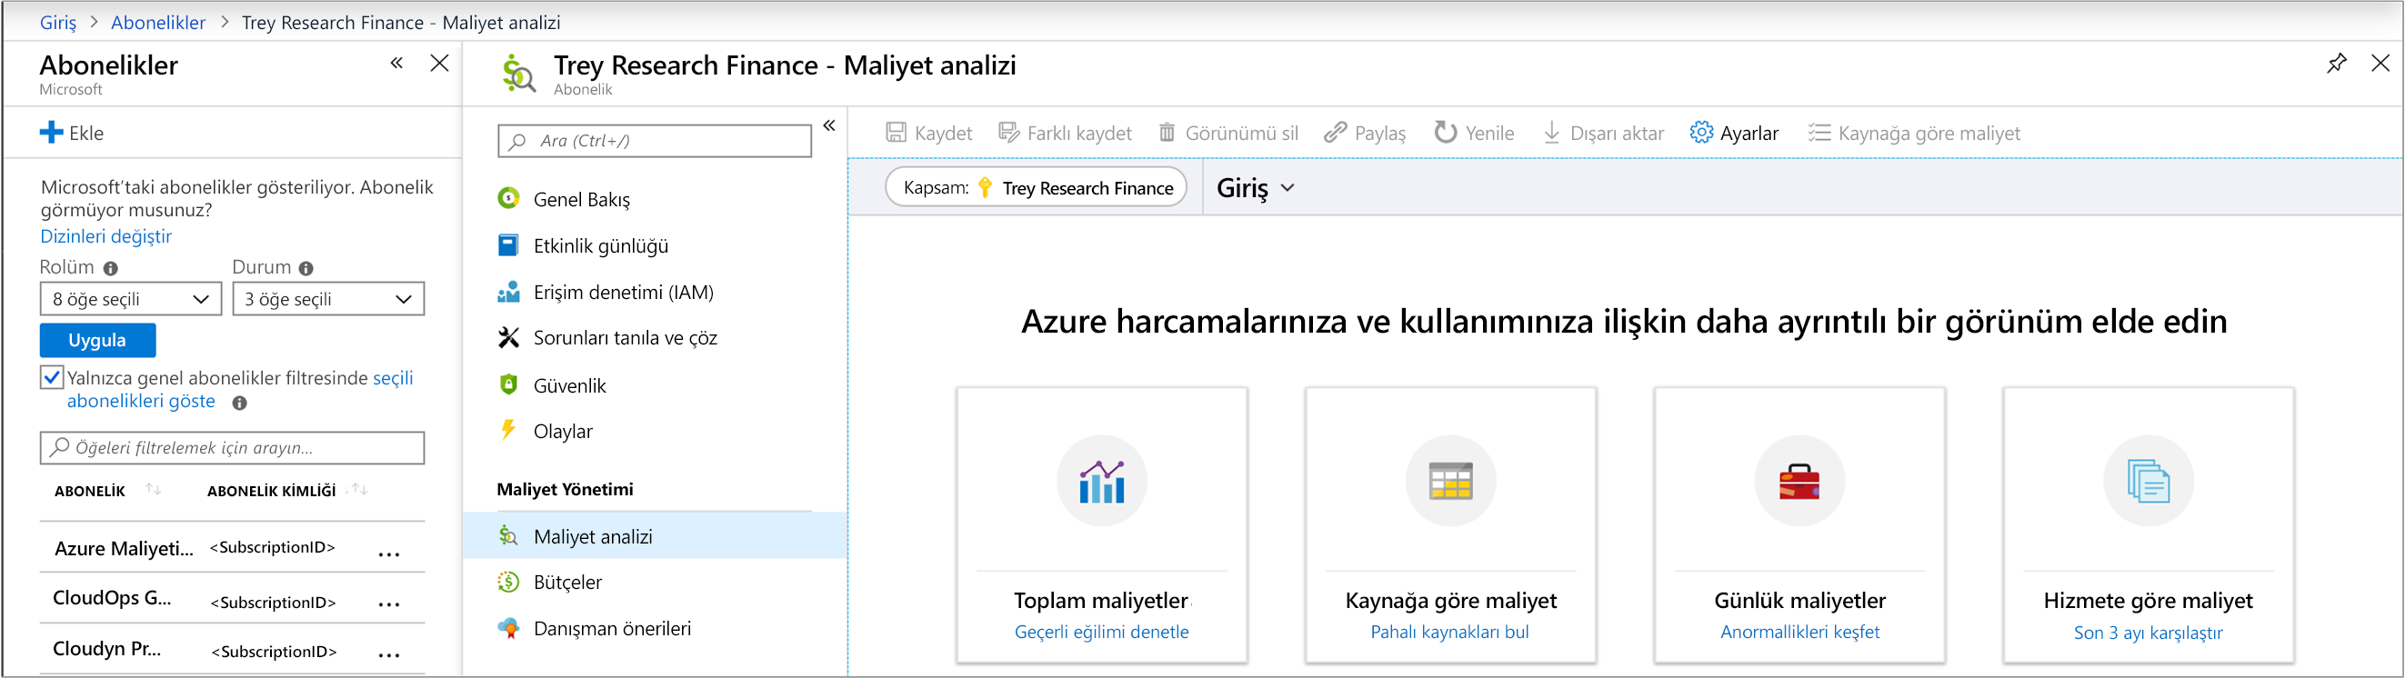2405x678 pixels.
Task: Click Görünümü sil trash icon
Action: [1166, 133]
